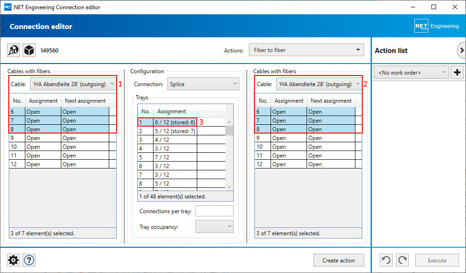Select tray 3 with '4 / 12'

click(x=182, y=139)
